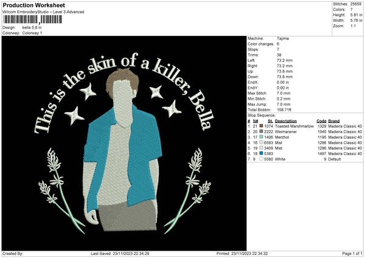
Task: Click the Default brand entry
Action: (335, 159)
